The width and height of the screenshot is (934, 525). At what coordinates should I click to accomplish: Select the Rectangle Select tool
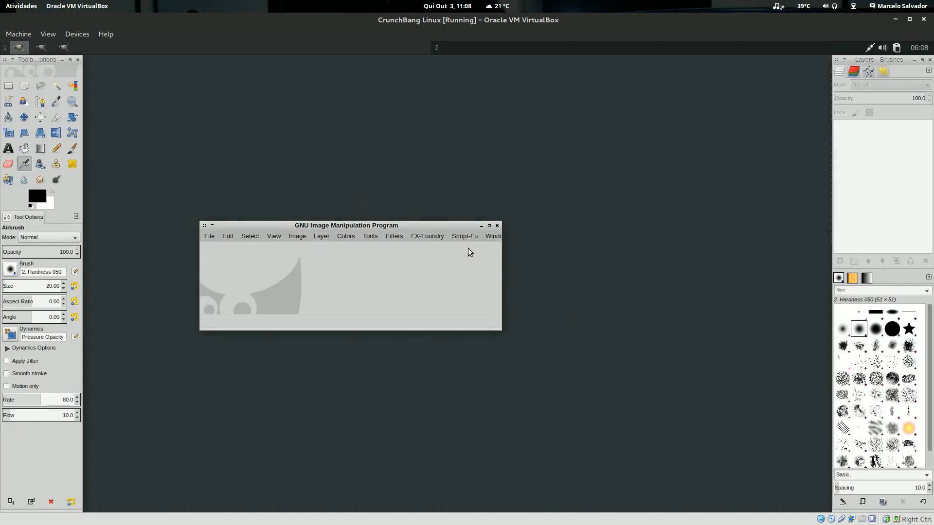tap(9, 86)
